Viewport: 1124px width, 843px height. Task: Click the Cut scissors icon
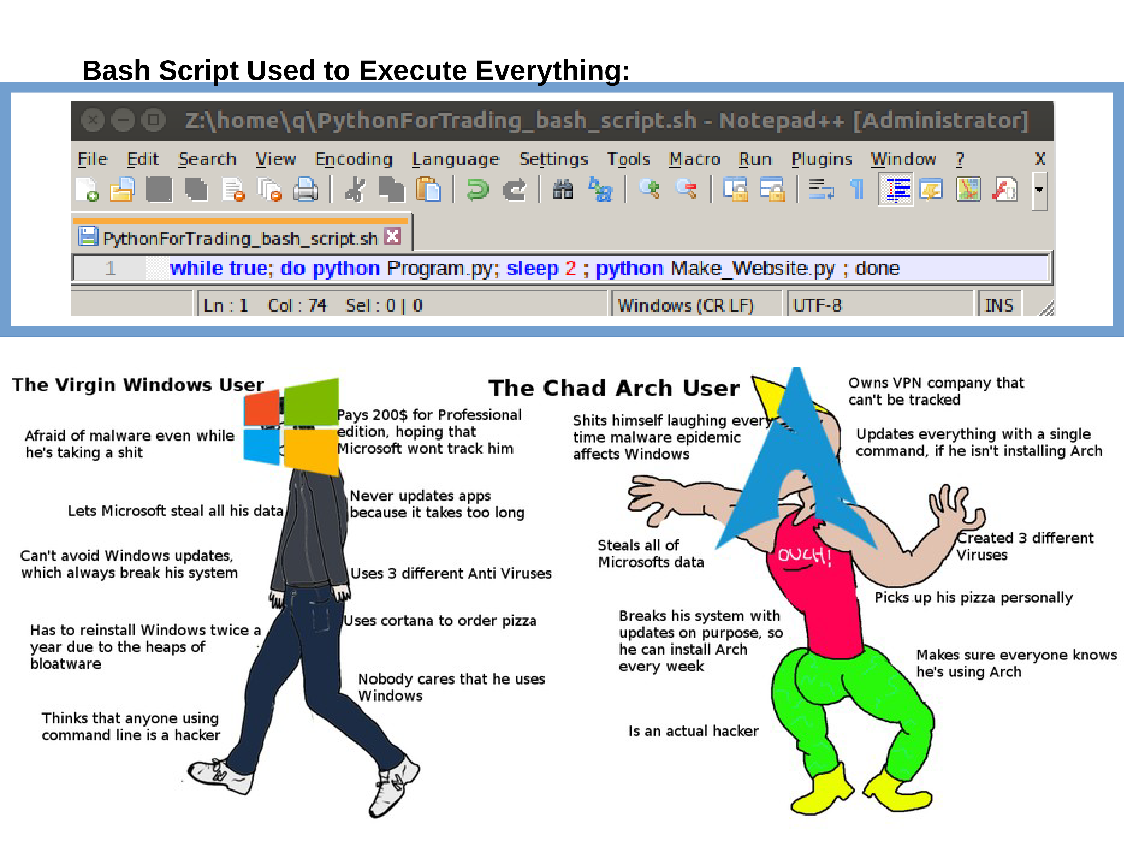click(x=355, y=190)
